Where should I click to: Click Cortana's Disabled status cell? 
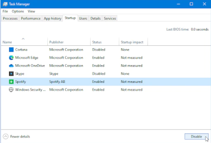tap(99, 49)
